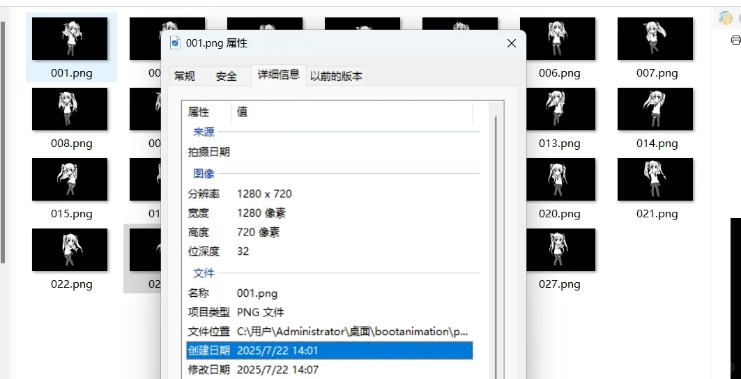Select the 宽度 1280 像素 row
Viewport: 741px width, 379px height.
(x=330, y=213)
